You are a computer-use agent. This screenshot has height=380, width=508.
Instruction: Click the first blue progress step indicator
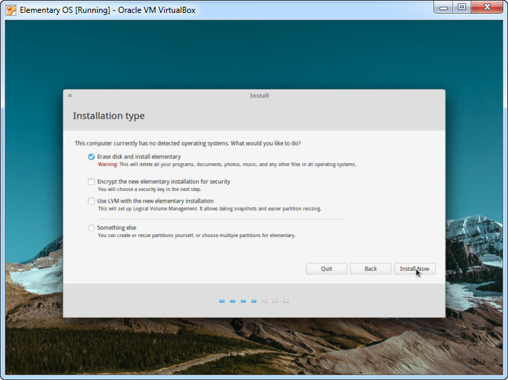222,301
